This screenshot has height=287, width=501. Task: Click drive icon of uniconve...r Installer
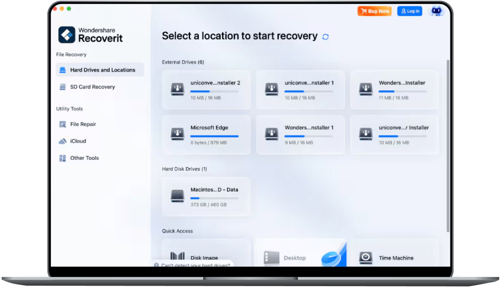(x=366, y=134)
